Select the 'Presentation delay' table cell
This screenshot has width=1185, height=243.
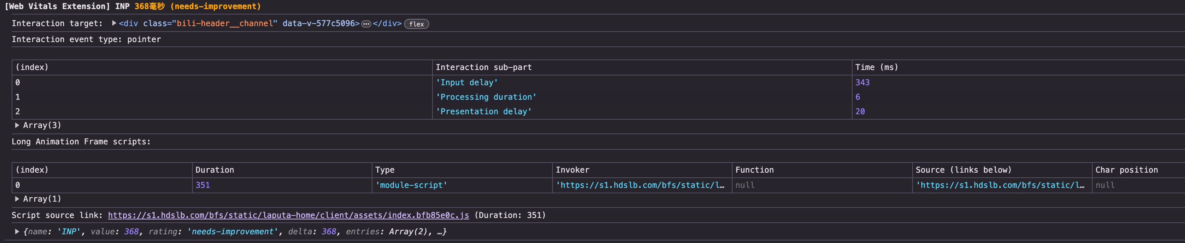click(483, 111)
